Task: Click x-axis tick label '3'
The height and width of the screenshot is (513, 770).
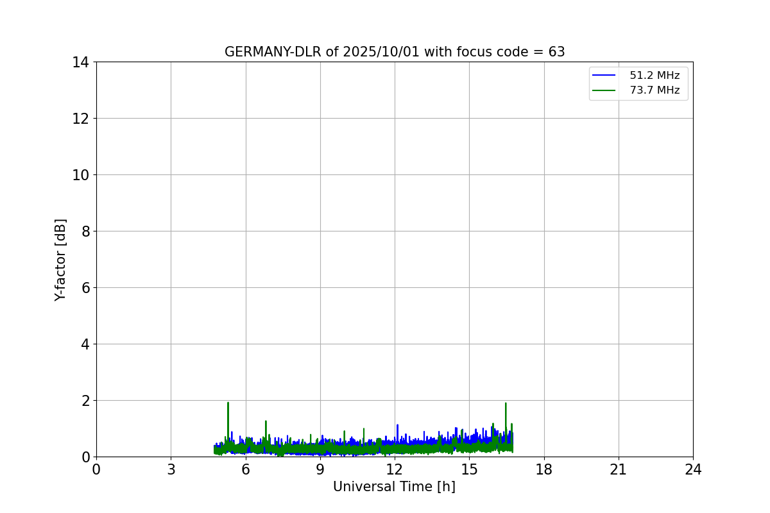Action: coord(171,469)
